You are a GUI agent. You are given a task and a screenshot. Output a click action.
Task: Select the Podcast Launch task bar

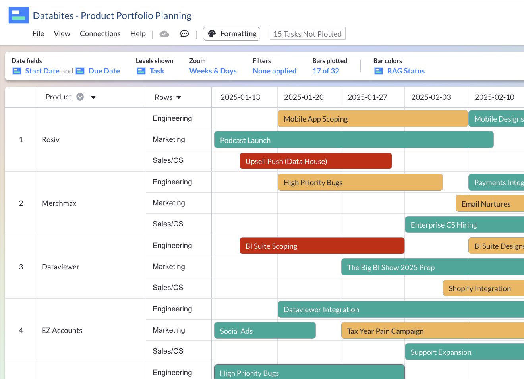354,139
